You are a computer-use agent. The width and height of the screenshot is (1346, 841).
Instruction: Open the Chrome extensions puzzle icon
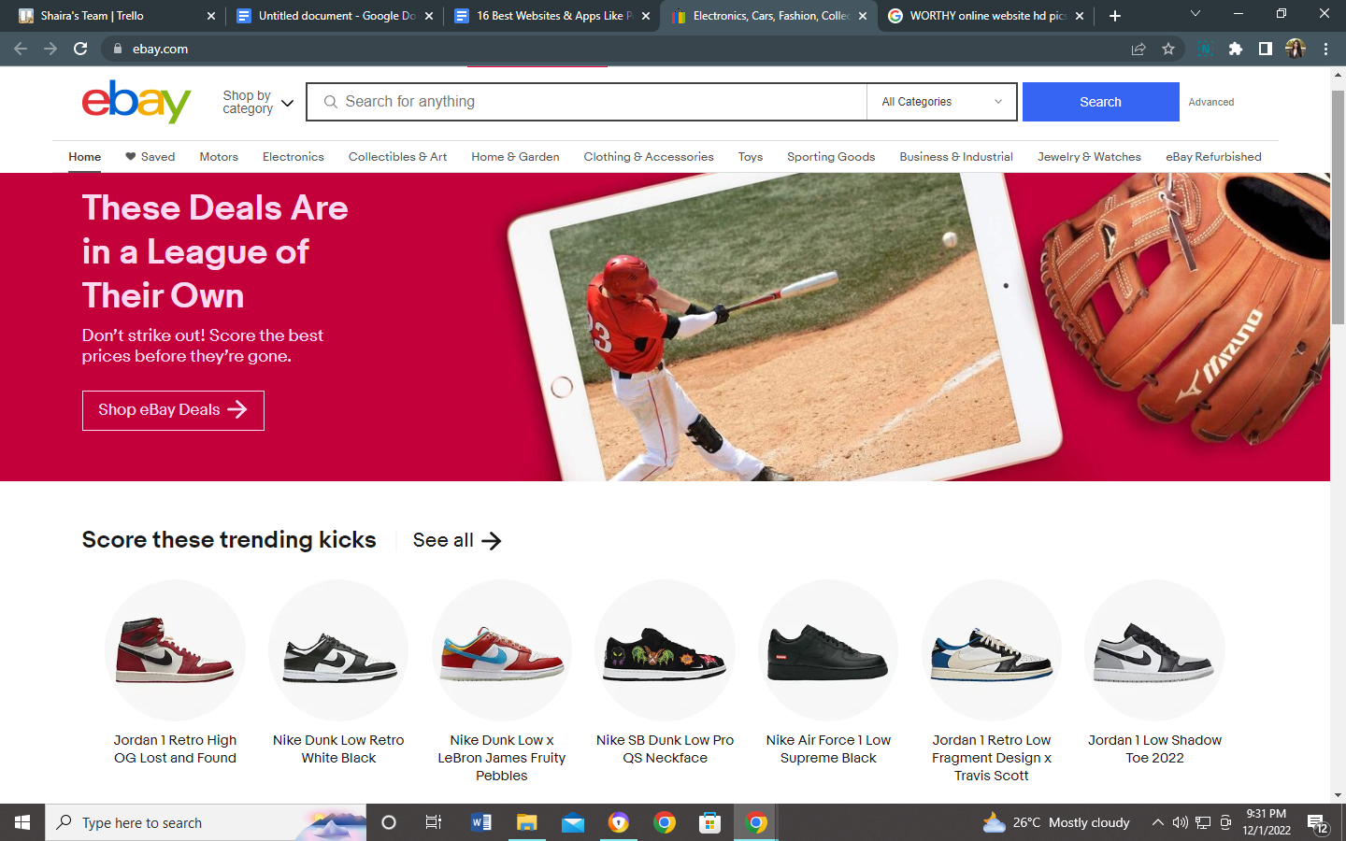click(1236, 49)
